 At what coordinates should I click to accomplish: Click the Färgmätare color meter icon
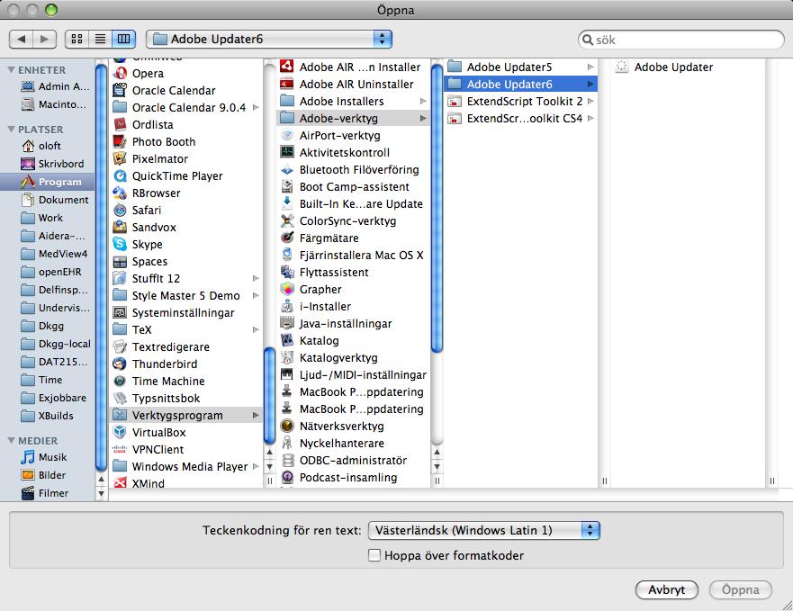point(287,238)
